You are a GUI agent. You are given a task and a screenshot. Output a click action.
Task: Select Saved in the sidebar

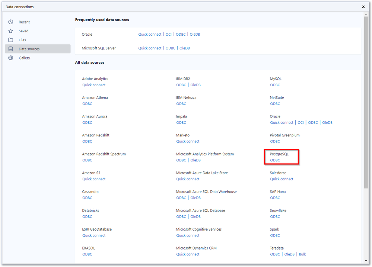(x=23, y=31)
